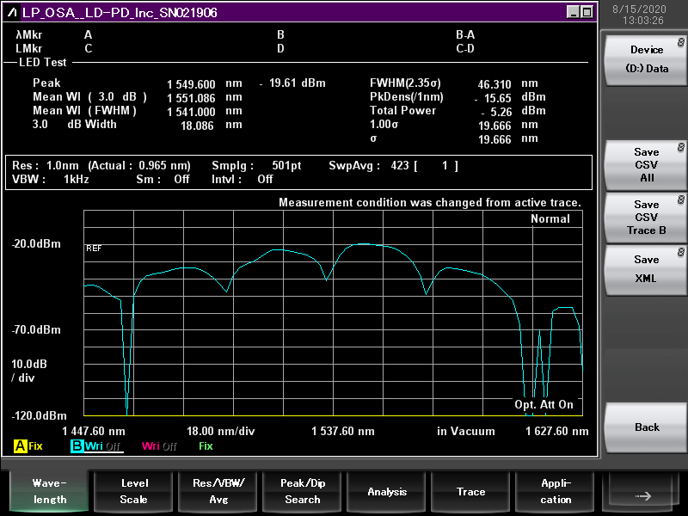Click the maximize window icon
Viewport: 688px width, 516px height.
(x=587, y=12)
